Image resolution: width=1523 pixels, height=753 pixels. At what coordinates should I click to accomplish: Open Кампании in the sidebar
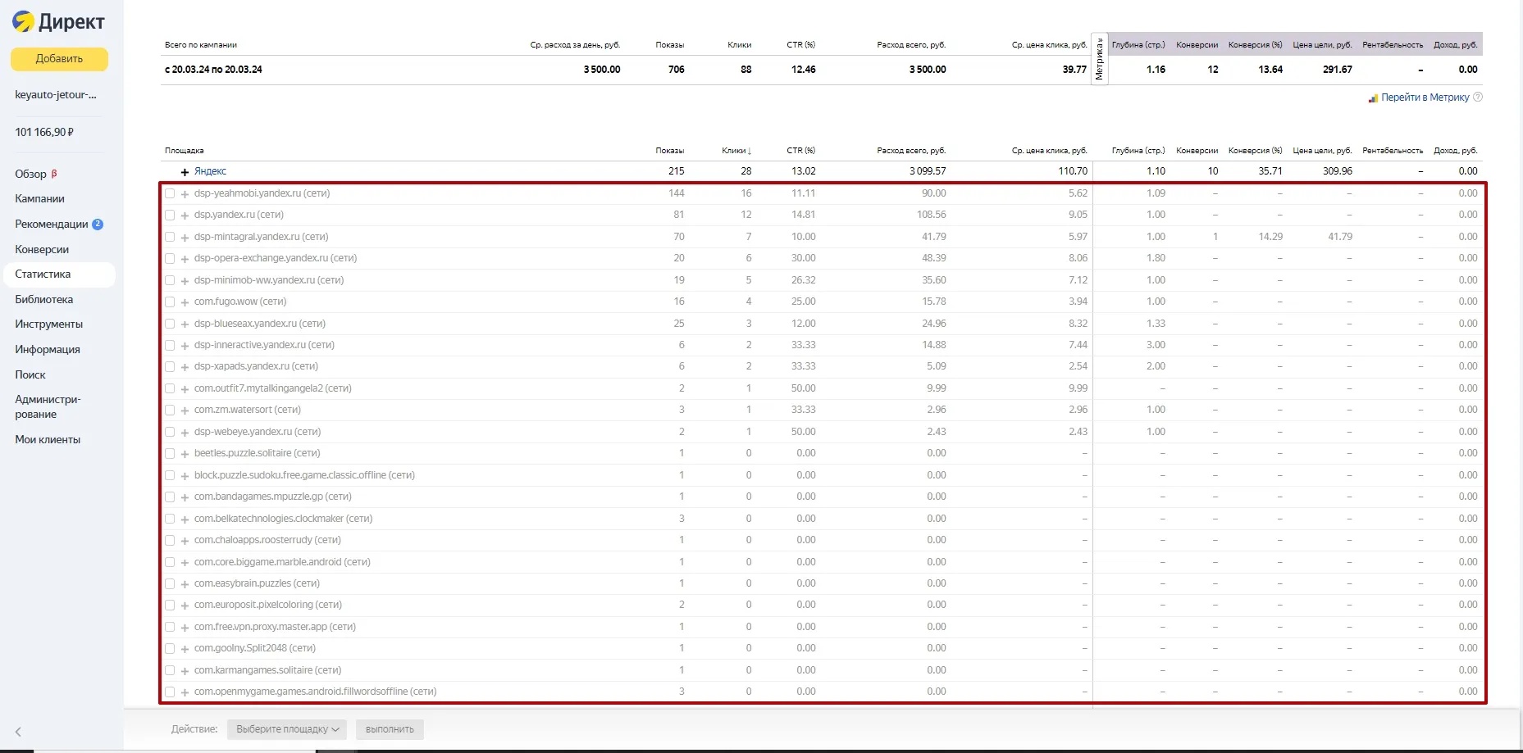39,199
